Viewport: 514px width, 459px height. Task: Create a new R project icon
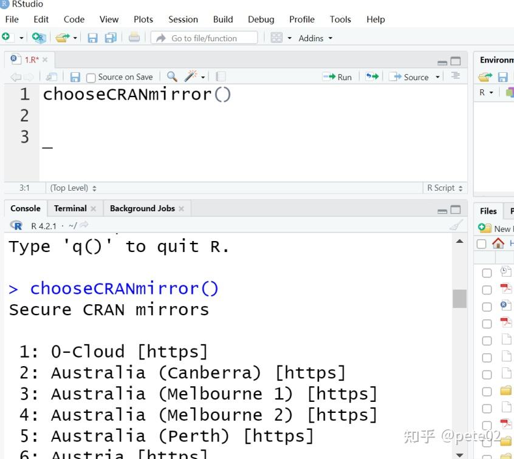[x=39, y=38]
